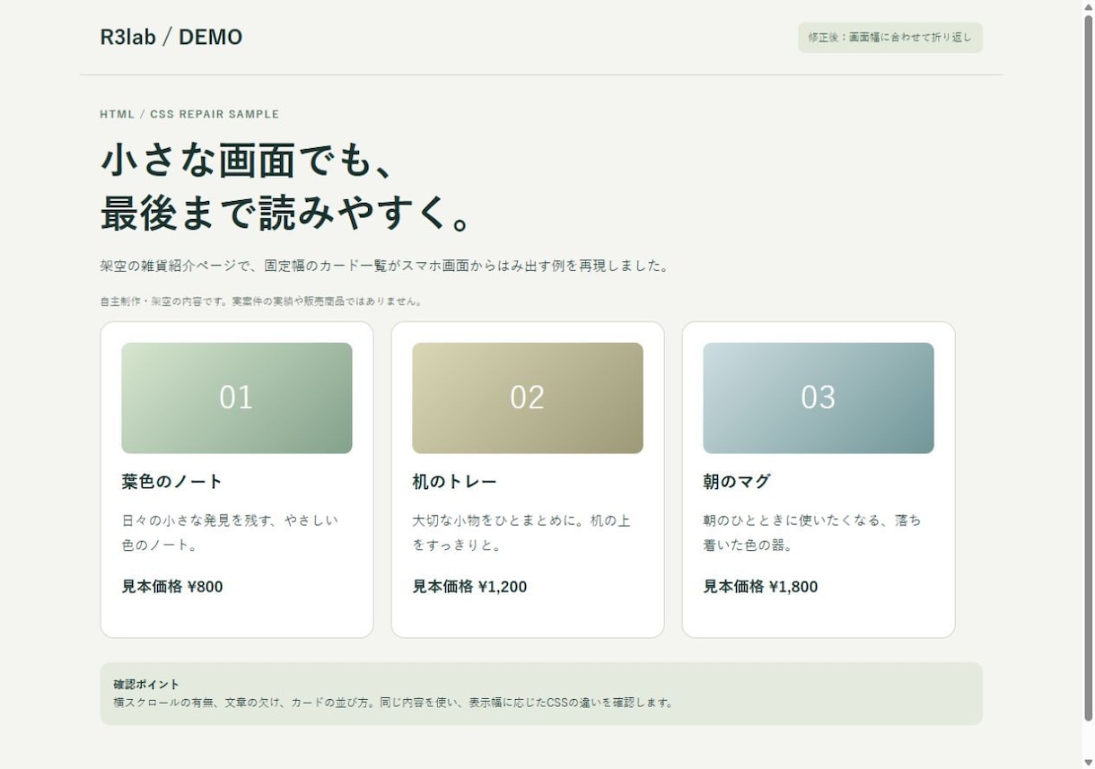Click the 机のトレー card title

pos(454,482)
